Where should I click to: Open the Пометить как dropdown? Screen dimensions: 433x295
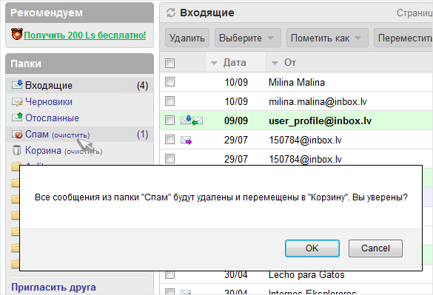click(x=327, y=38)
